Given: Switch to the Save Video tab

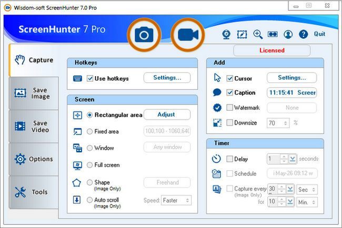Looking at the screenshot, I should 34,126.
